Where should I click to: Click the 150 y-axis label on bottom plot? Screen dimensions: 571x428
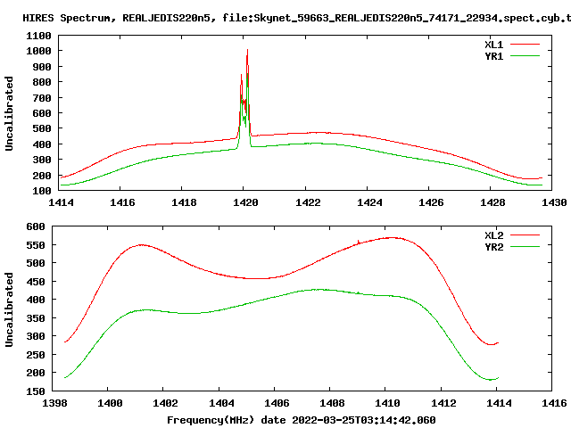[x=36, y=391]
